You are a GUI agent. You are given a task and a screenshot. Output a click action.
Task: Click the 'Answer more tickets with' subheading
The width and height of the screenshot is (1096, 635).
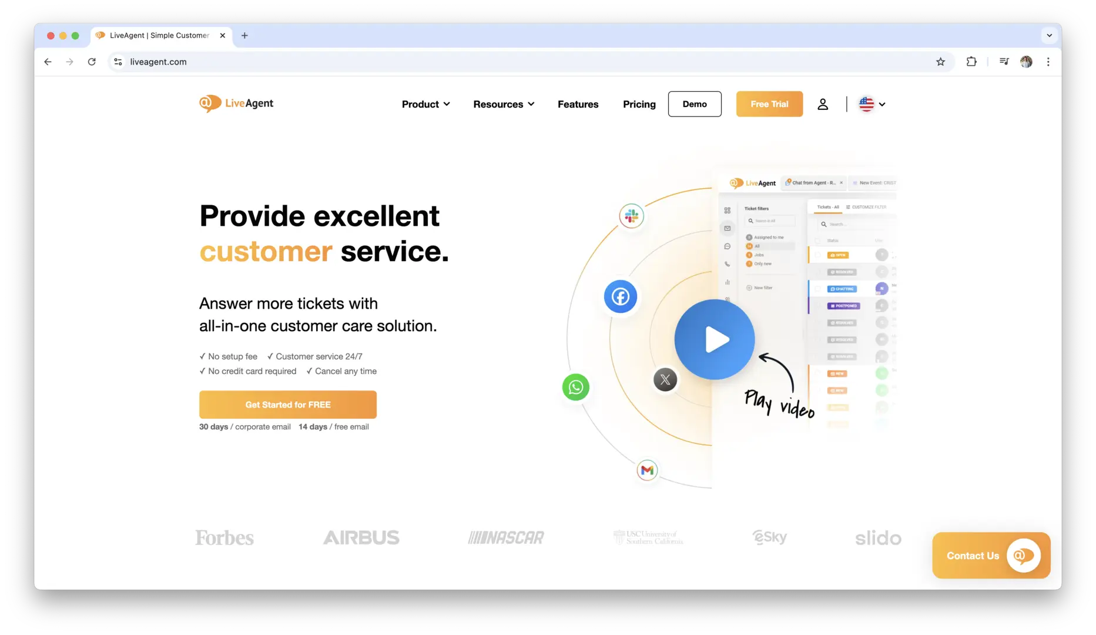[289, 303]
